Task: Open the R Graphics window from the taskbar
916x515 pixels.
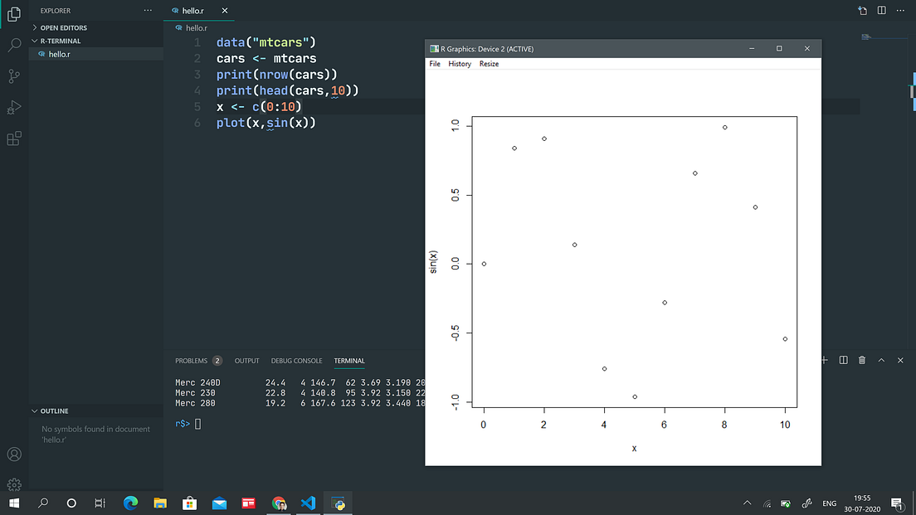Action: pos(338,503)
